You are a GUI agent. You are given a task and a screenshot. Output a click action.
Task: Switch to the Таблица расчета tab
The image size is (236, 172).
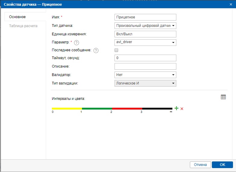[23, 26]
